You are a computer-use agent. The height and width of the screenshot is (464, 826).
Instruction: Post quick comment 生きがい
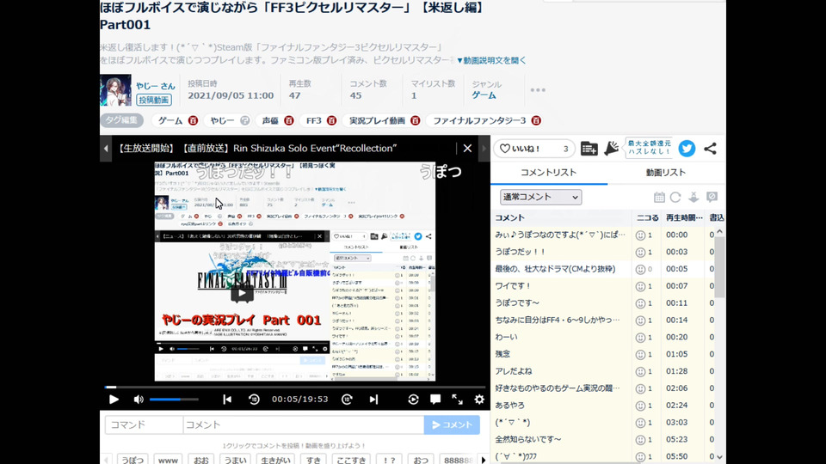[x=275, y=459]
